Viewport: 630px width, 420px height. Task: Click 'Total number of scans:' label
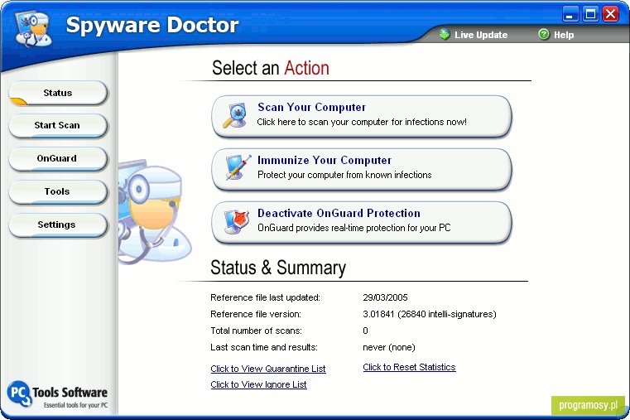pos(256,331)
